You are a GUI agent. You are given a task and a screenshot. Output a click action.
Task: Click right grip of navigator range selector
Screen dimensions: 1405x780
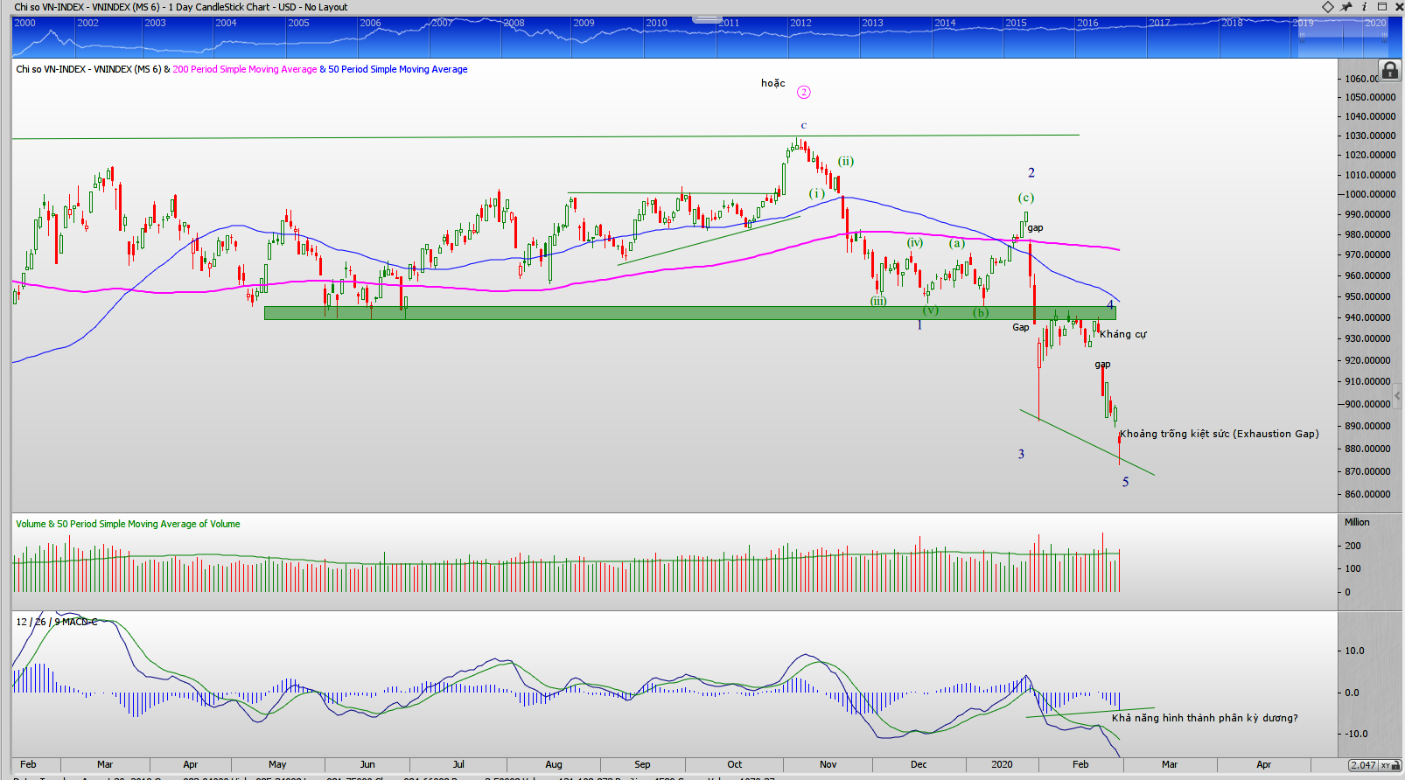point(1385,38)
